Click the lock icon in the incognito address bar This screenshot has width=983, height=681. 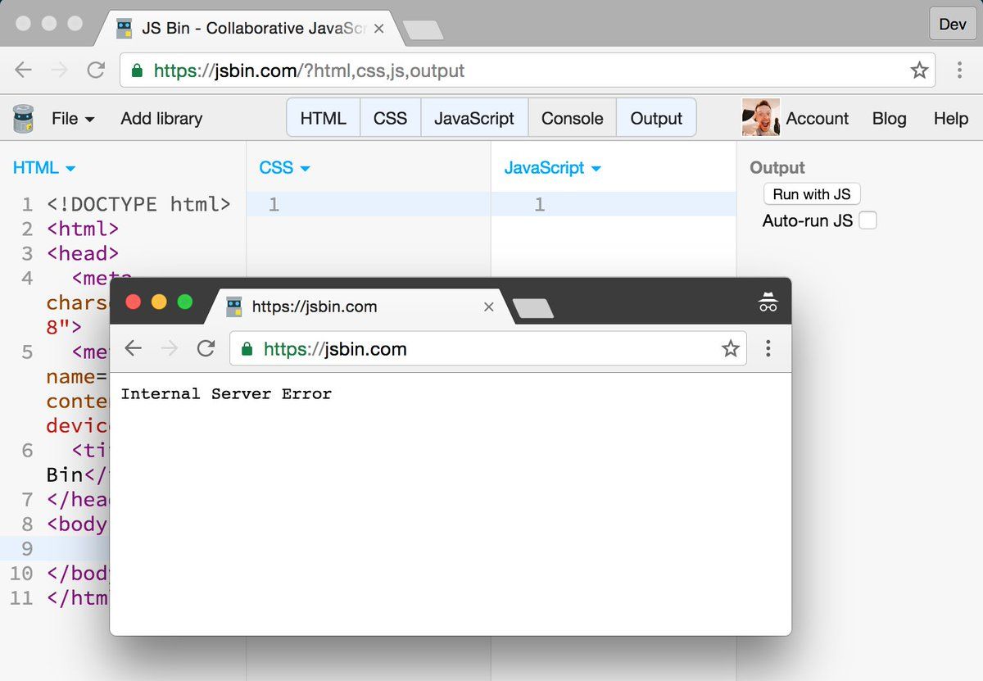tap(247, 349)
